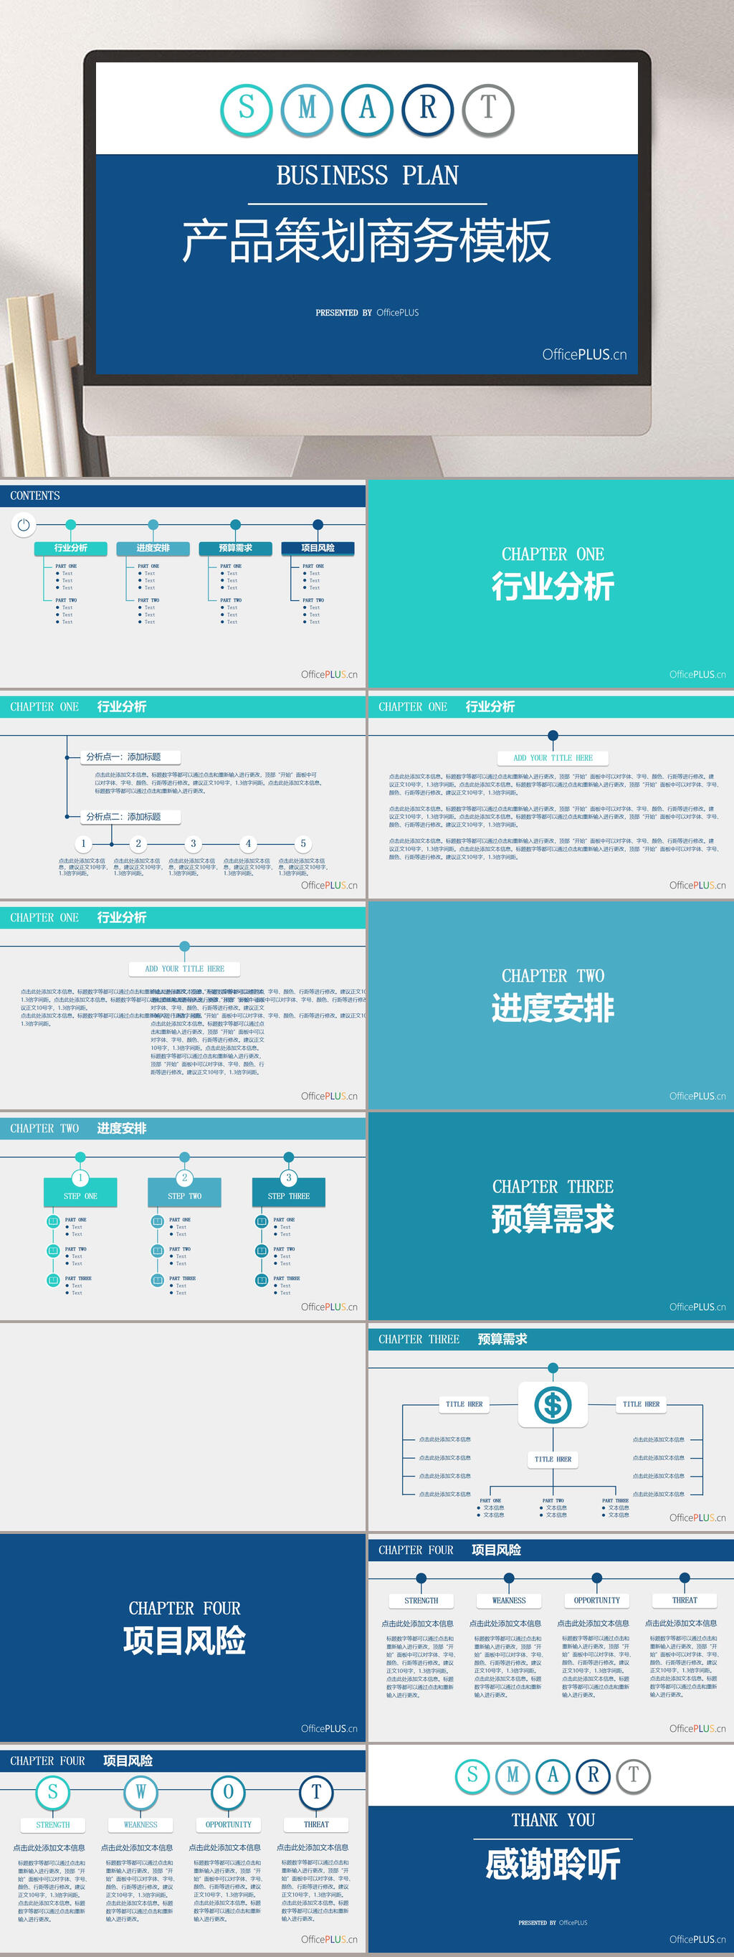The height and width of the screenshot is (1957, 734).
Task: Click the S circle on the BUSINESS PLAN cover
Action: tap(247, 110)
